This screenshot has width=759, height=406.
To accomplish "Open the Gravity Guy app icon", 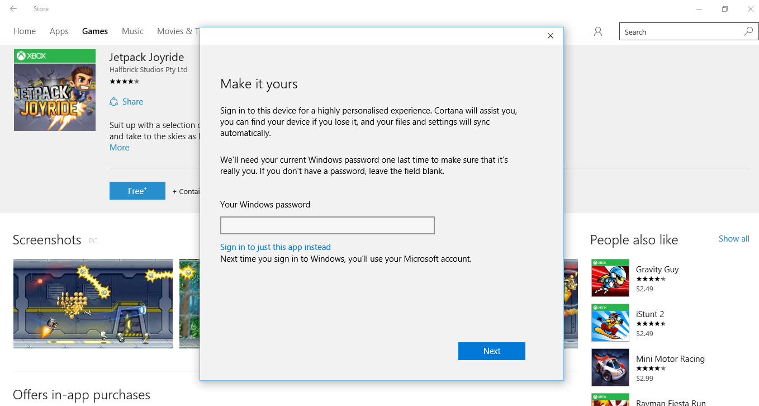I will point(610,278).
